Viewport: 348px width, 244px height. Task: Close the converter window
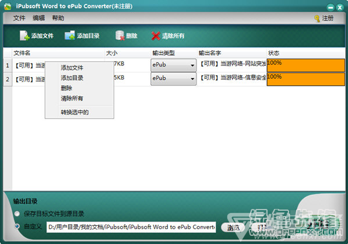pyautogui.click(x=340, y=8)
